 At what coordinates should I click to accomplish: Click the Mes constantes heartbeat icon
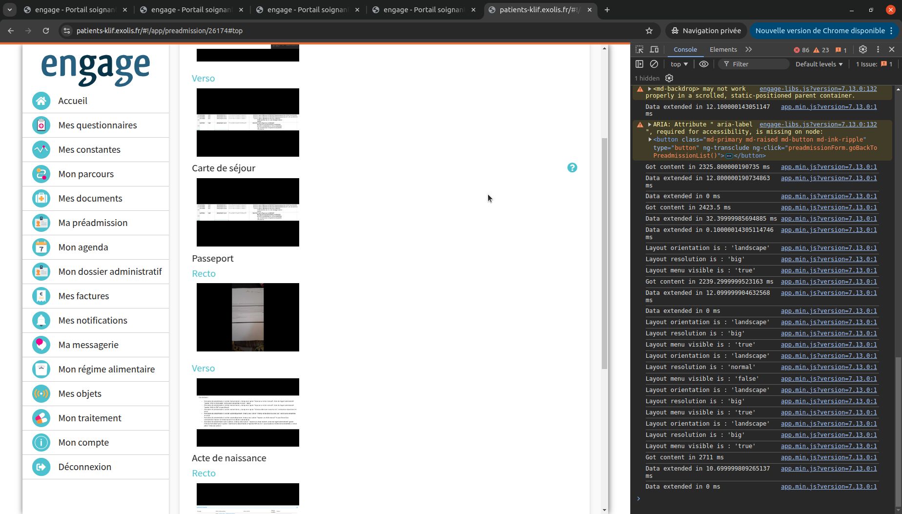(x=41, y=150)
